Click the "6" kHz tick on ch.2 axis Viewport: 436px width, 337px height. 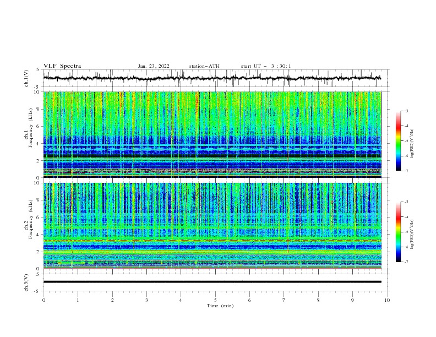pyautogui.click(x=39, y=218)
